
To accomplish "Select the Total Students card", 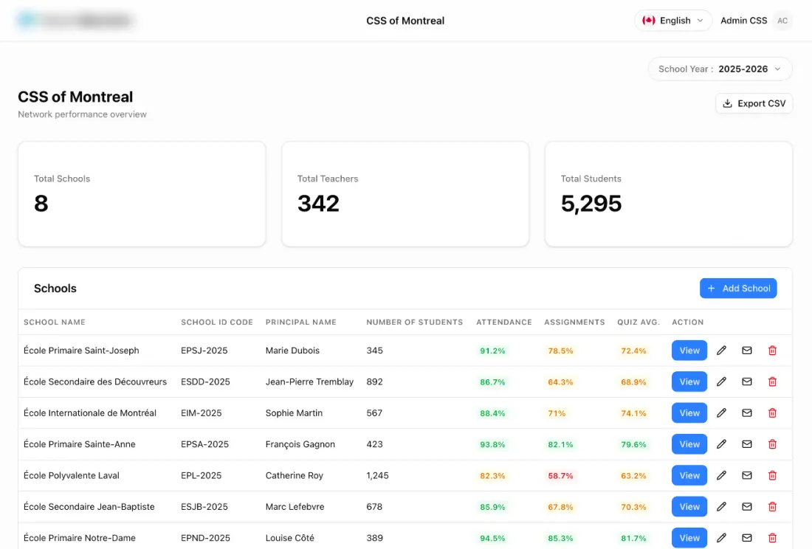I will coord(669,194).
